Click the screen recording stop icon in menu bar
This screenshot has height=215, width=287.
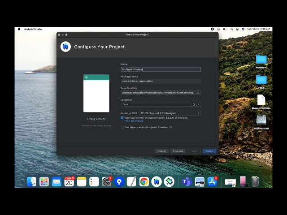click(212, 29)
